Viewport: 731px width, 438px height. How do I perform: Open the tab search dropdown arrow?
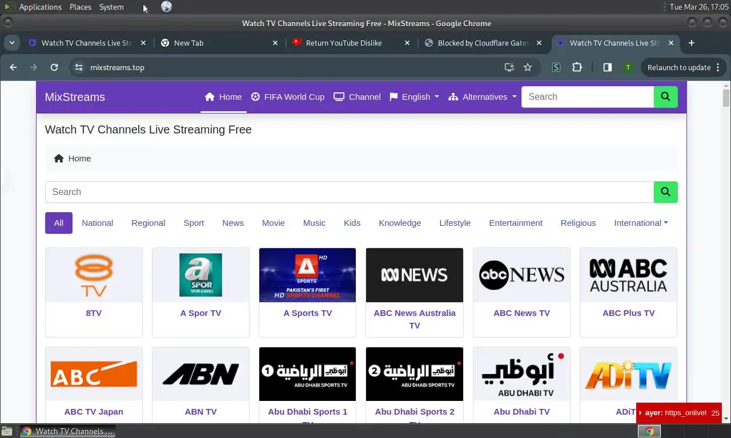tap(11, 43)
